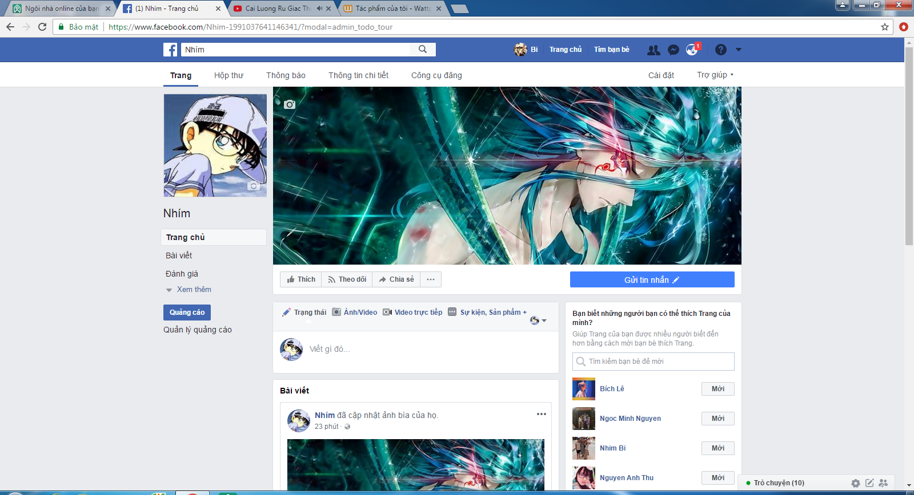The height and width of the screenshot is (495, 914).
Task: Invite Ngoc Minh Nguyen with Mời button
Action: (x=718, y=419)
